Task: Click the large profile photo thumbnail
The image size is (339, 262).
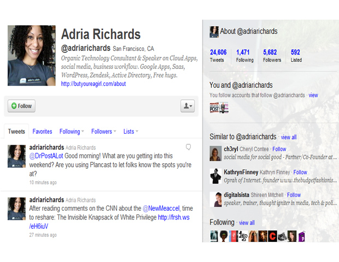Action: pyautogui.click(x=30, y=57)
